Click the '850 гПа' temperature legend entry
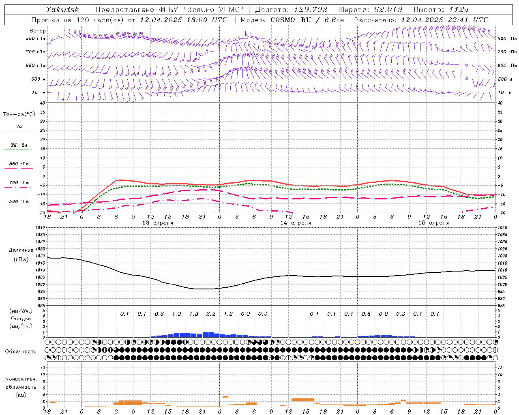Image resolution: width=519 pixels, height=415 pixels. [19, 164]
